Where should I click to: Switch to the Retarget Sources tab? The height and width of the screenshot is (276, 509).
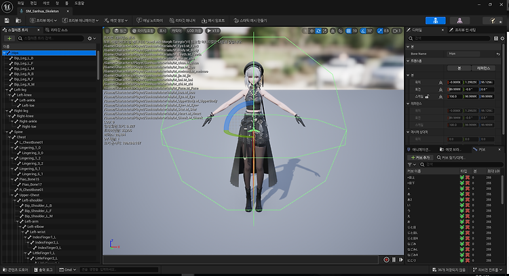click(57, 30)
